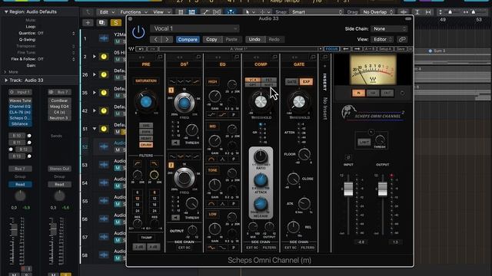Viewport: 492px width, 276px height.
Task: Open the Side Chain None dropdown
Action: pyautogui.click(x=389, y=29)
